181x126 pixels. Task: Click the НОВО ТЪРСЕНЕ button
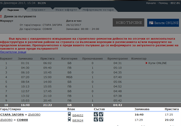[x=128, y=22]
